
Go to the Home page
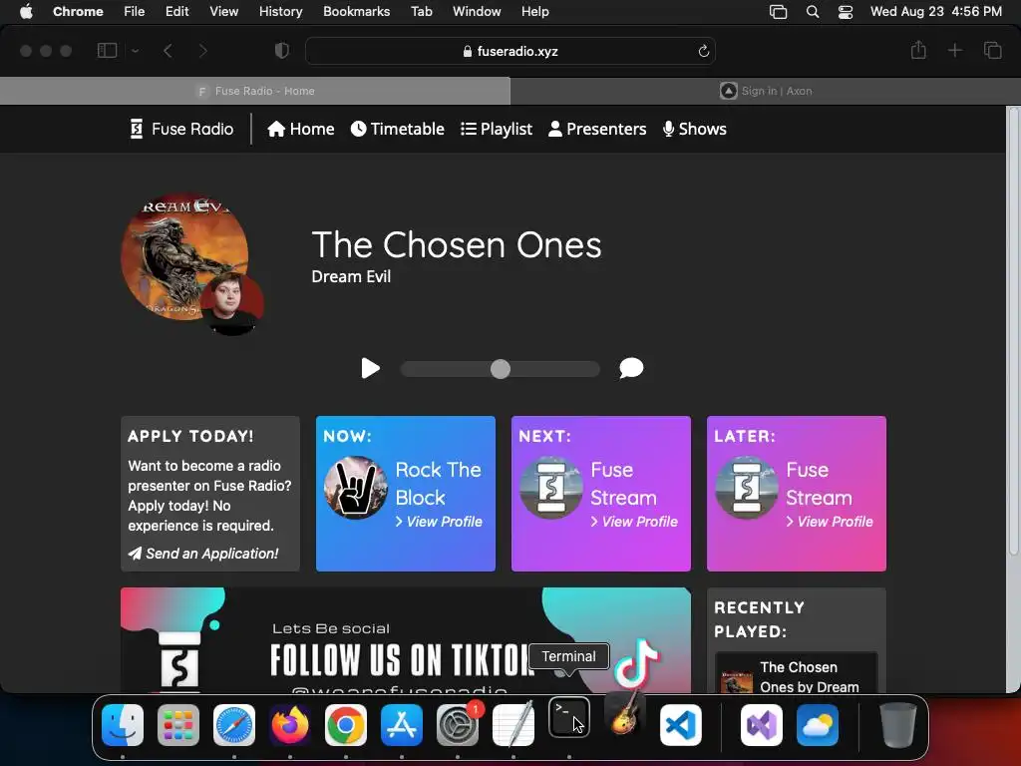tap(301, 129)
